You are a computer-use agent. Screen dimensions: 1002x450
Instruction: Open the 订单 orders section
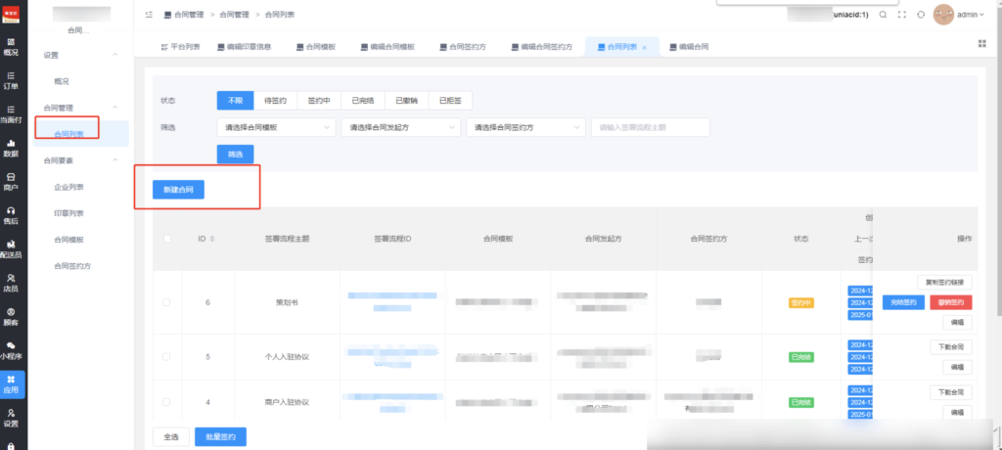(x=11, y=81)
